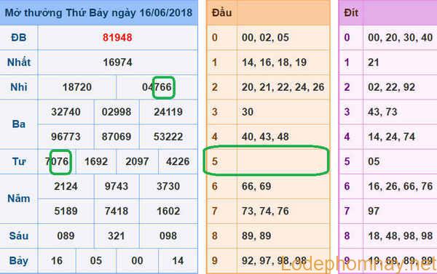Image resolution: width=437 pixels, height=274 pixels.
Task: Click the Ba prize number 53222
Action: 168,137
